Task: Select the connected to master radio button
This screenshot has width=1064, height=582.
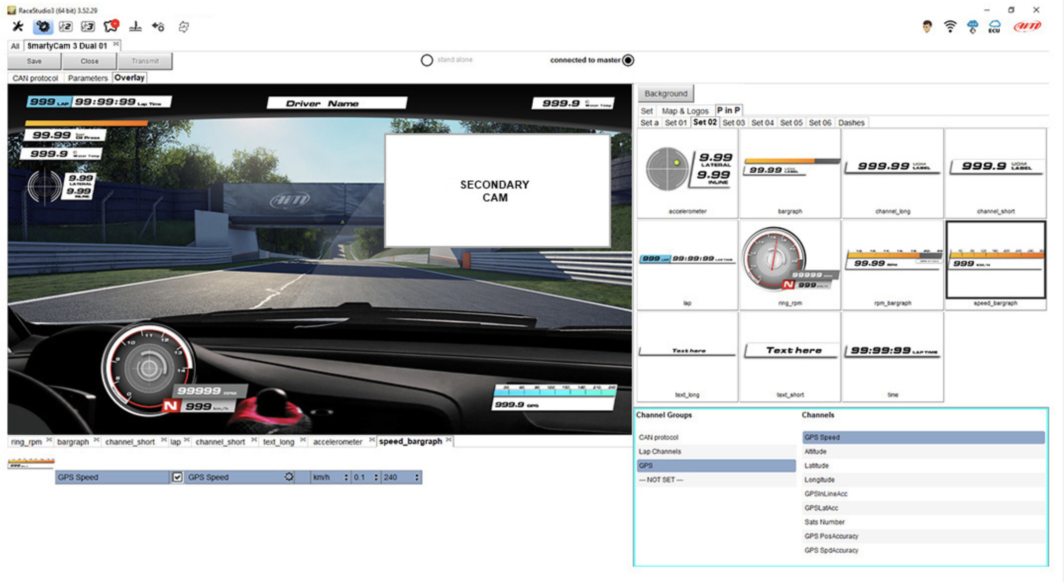Action: point(628,60)
